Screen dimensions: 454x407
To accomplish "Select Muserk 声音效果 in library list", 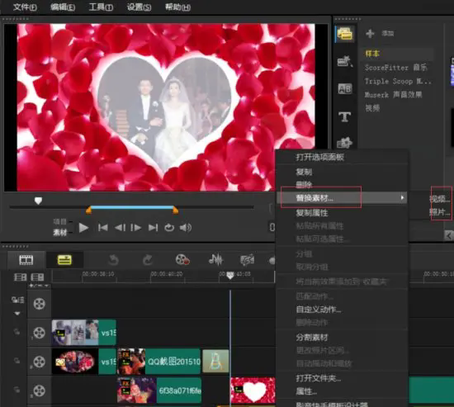I will click(393, 95).
